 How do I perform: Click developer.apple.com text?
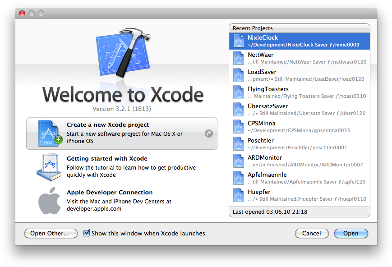coord(94,209)
